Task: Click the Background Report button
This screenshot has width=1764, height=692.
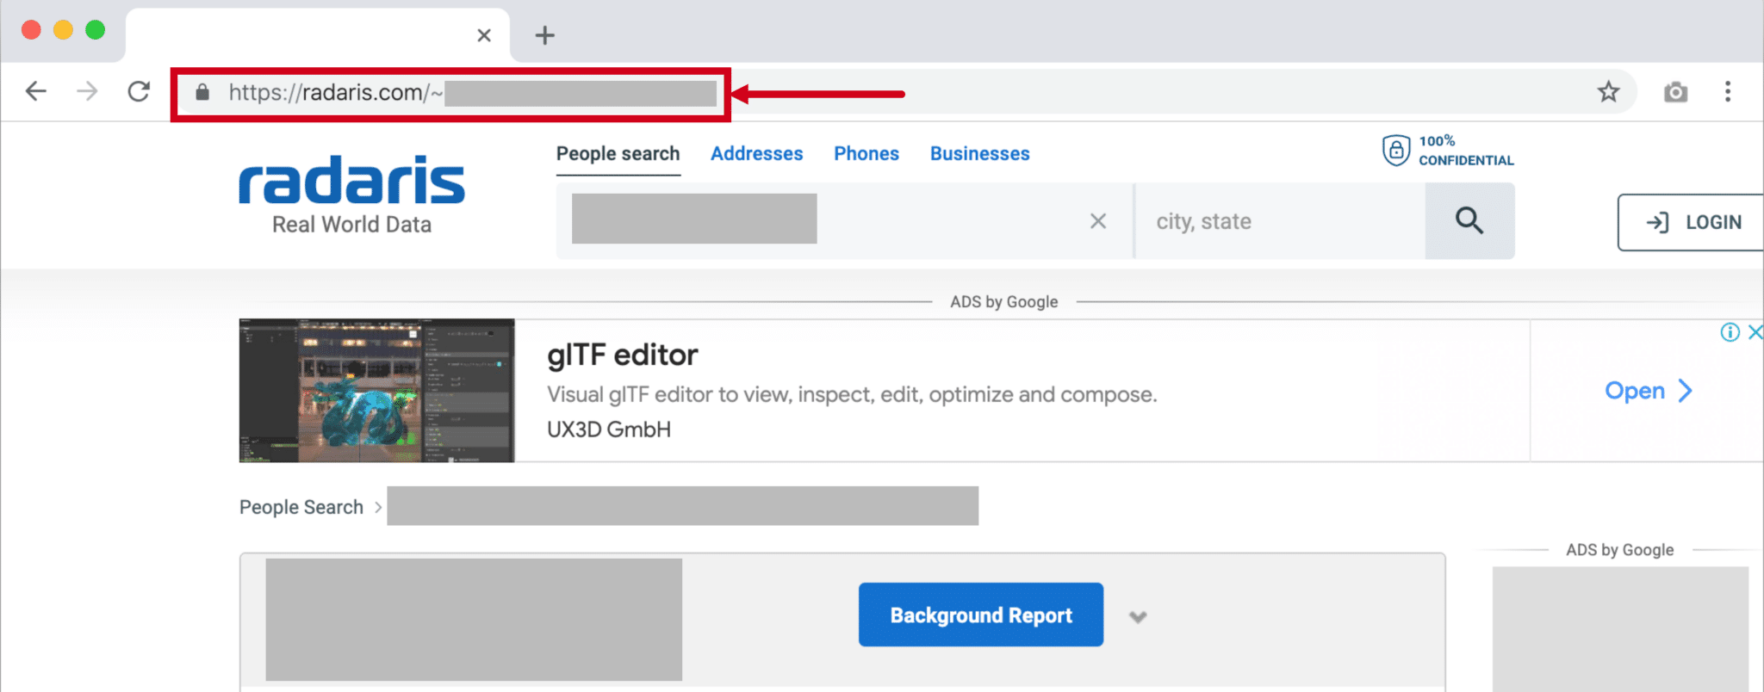Action: click(980, 615)
